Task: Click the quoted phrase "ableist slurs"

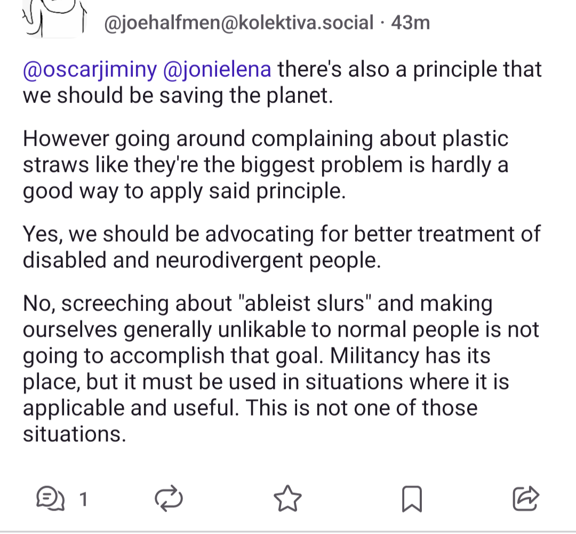Action: [305, 304]
